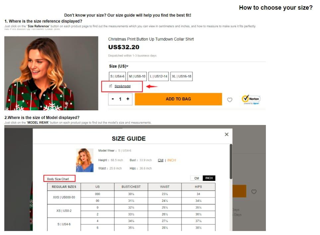Click the ADD TO BAG button
This screenshot has width=320, height=235.
click(178, 99)
